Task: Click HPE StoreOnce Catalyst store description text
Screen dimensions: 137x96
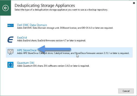Action: point(73,53)
